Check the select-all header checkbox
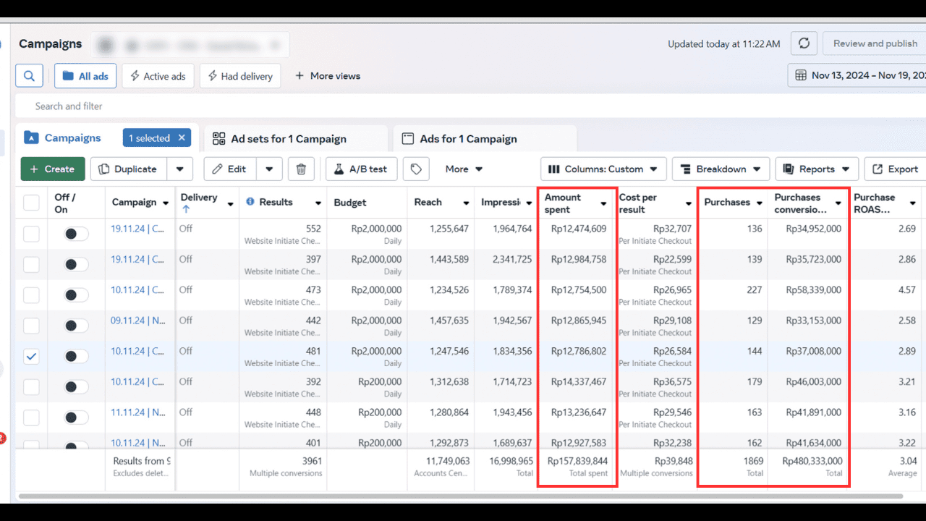The width and height of the screenshot is (926, 521). pyautogui.click(x=31, y=203)
